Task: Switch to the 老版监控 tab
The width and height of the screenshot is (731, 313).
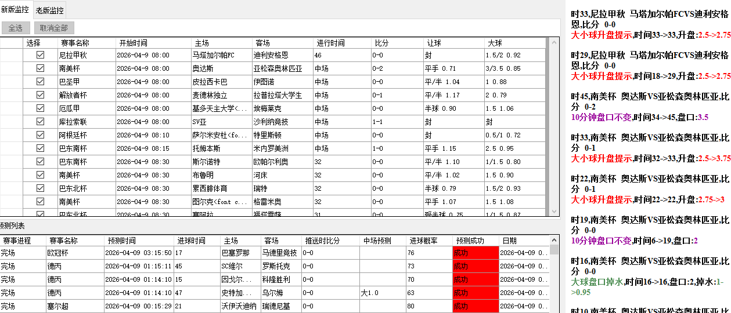Action: point(50,10)
